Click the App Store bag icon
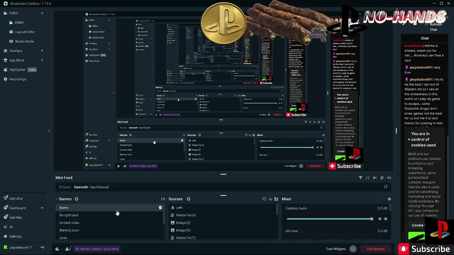454x255 pixels. tap(5, 60)
